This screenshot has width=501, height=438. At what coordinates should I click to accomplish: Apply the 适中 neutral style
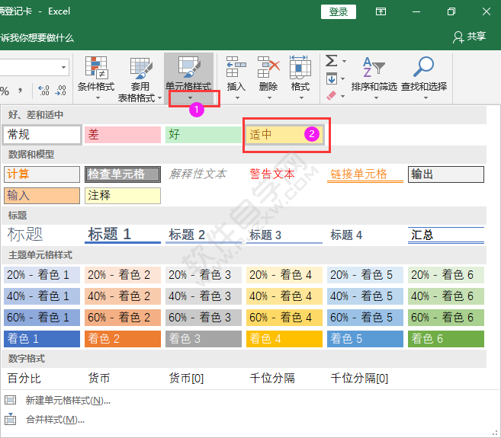click(284, 135)
